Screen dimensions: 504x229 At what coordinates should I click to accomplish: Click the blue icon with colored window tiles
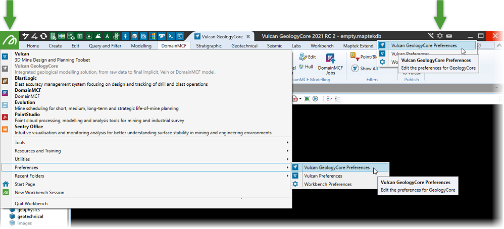tap(153, 36)
